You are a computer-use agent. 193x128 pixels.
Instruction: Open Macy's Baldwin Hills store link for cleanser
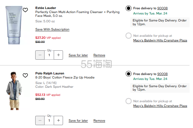pyautogui.click(x=160, y=41)
